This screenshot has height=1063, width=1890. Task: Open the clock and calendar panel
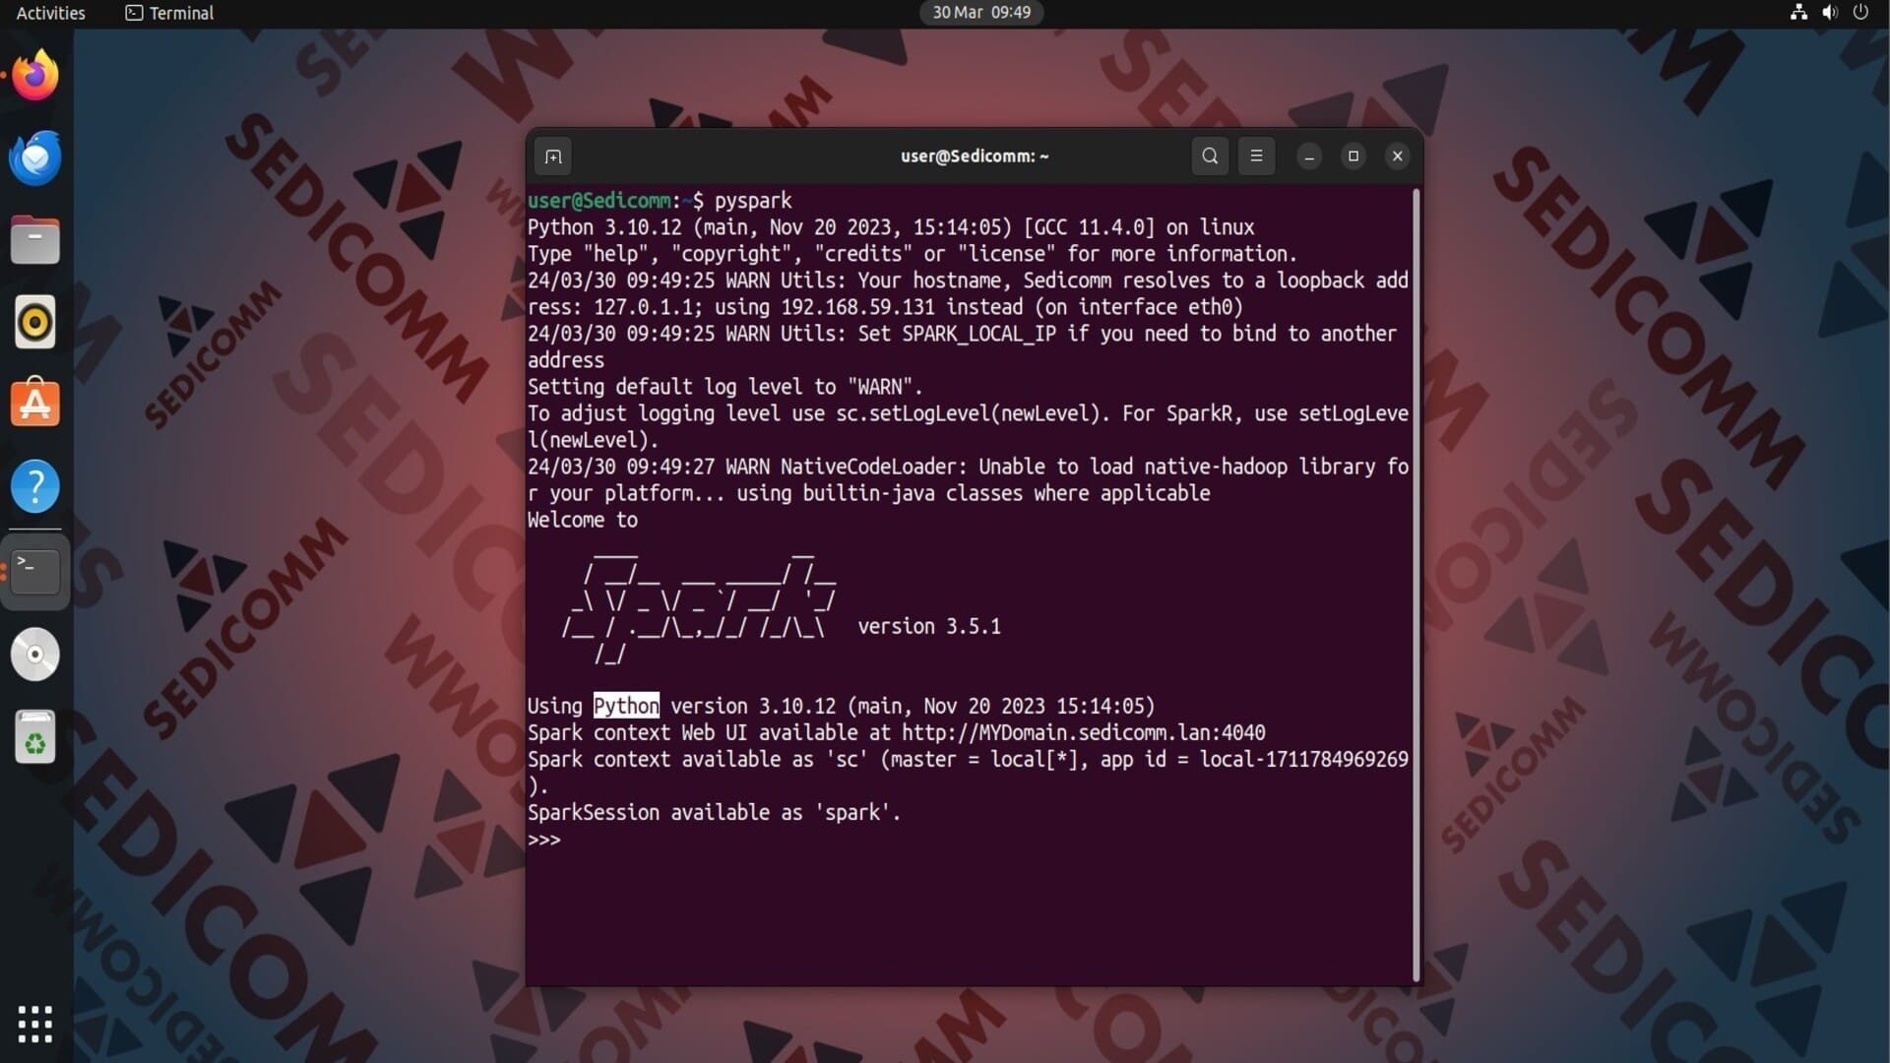[981, 13]
